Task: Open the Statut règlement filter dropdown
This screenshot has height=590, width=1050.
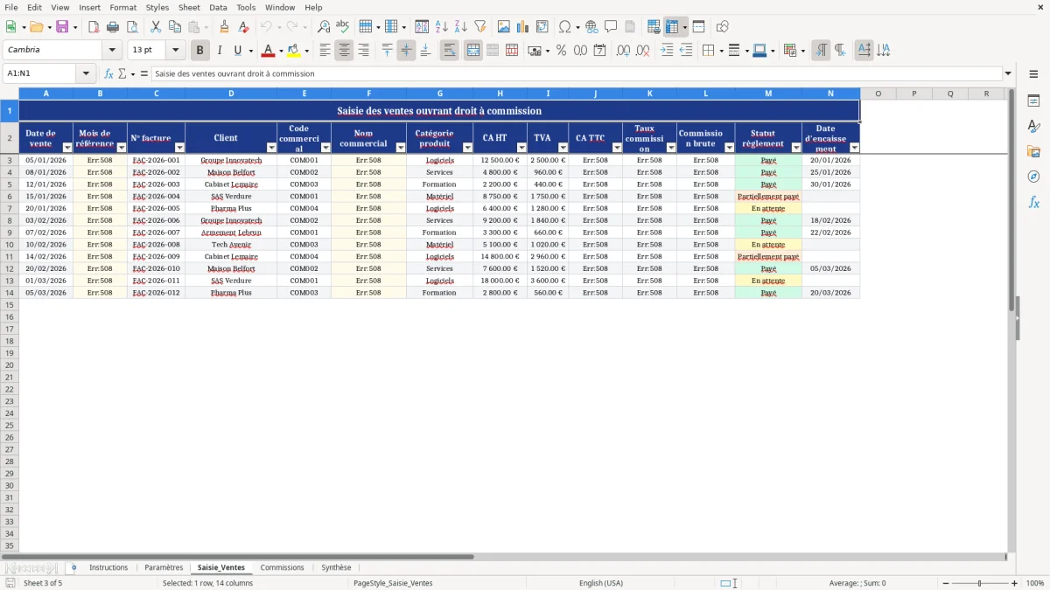Action: tap(796, 148)
